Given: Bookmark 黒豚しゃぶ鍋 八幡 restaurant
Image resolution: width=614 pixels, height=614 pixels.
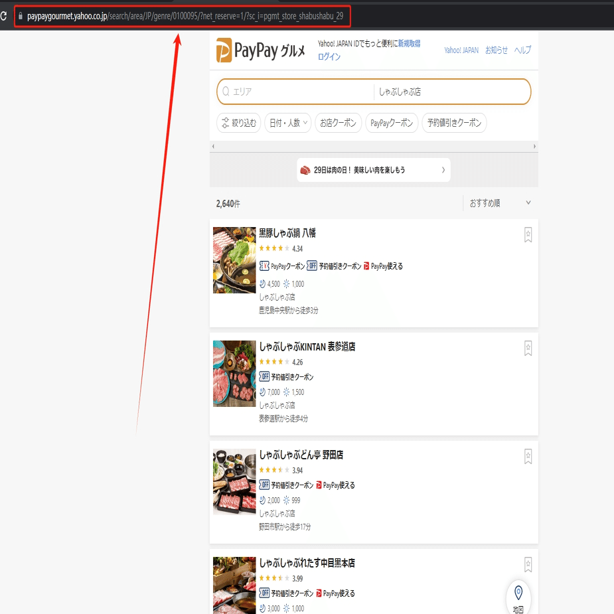Looking at the screenshot, I should coord(528,235).
